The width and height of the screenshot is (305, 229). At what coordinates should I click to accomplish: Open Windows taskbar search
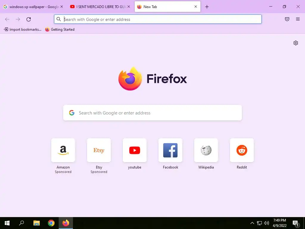[21, 223]
